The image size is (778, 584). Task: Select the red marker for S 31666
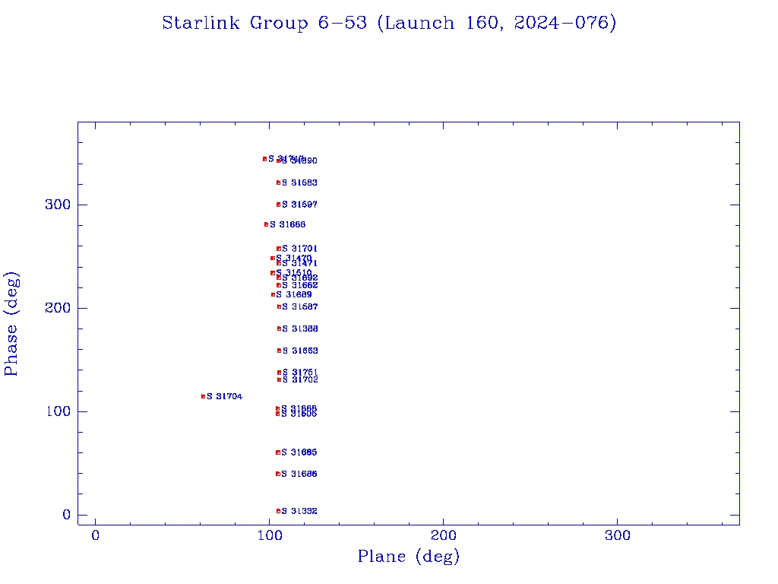[x=267, y=224]
